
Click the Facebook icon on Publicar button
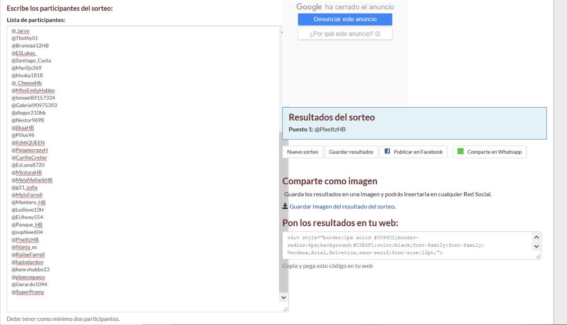[387, 152]
